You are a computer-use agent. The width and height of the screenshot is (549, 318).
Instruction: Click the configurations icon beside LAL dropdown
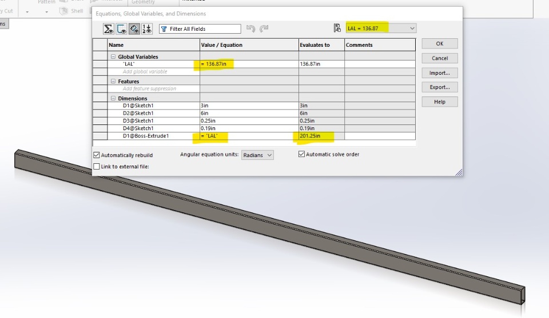point(337,28)
